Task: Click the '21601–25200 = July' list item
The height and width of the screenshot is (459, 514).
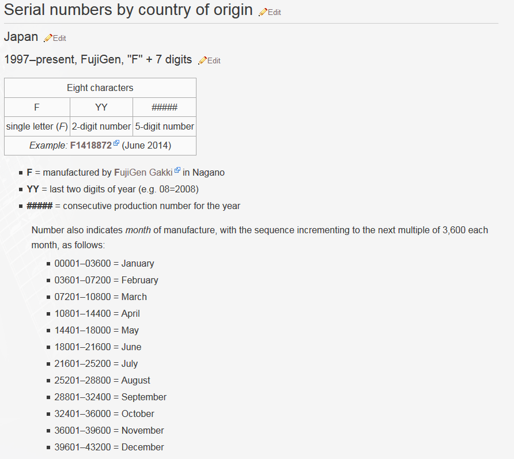Action: pyautogui.click(x=96, y=363)
